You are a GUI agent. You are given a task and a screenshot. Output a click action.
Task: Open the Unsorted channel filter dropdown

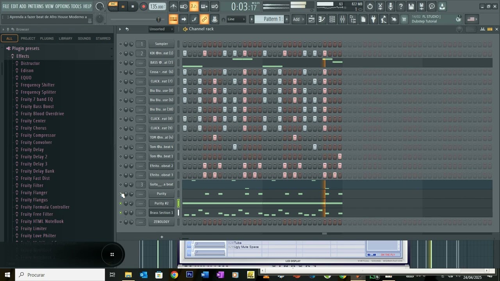pos(160,29)
